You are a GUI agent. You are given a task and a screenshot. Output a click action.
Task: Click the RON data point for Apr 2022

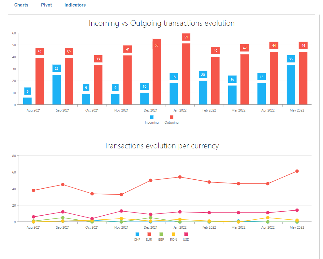pyautogui.click(x=268, y=218)
